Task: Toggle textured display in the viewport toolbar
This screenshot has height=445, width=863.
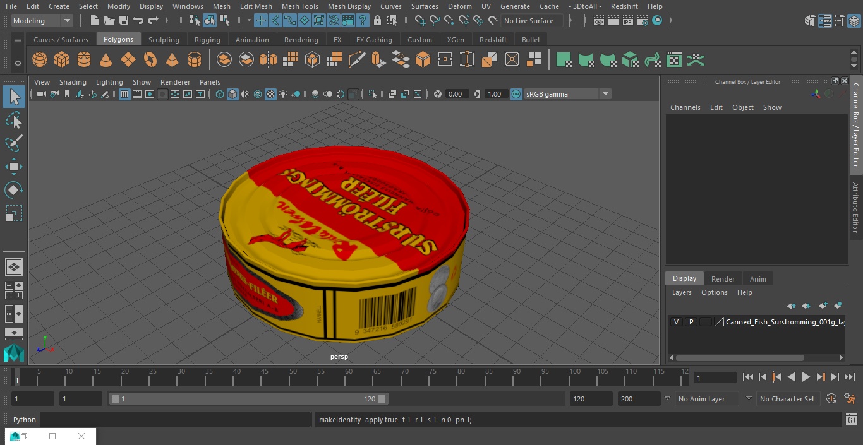Action: [x=270, y=94]
